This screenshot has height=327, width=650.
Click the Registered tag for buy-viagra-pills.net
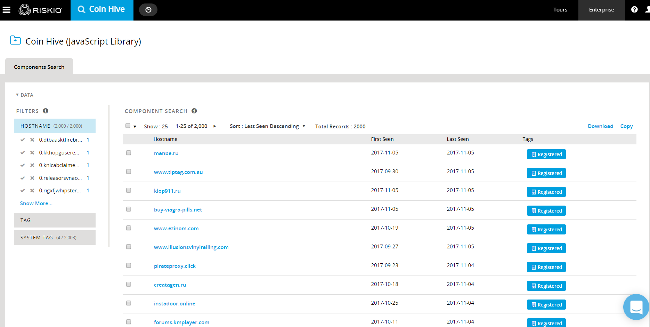point(546,211)
